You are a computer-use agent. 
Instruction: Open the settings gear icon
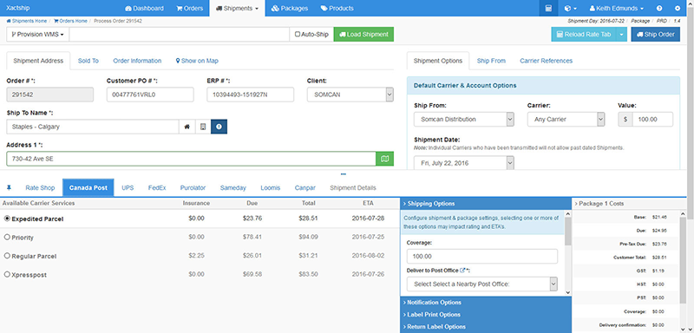click(x=678, y=8)
